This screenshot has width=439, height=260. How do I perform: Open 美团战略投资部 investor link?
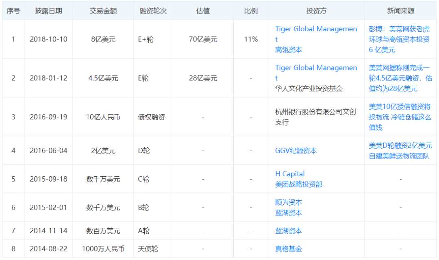(299, 184)
